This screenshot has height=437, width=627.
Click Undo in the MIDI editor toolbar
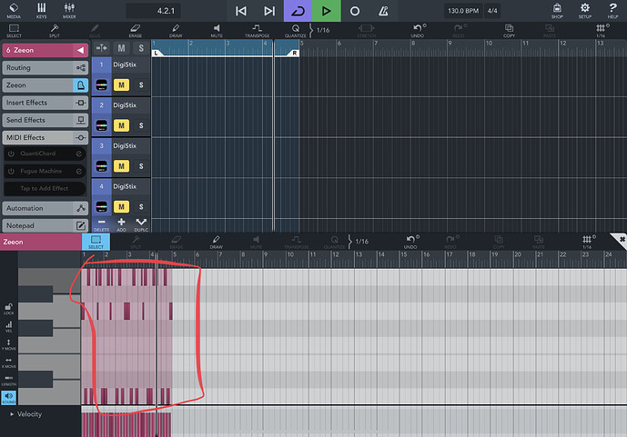tap(410, 242)
